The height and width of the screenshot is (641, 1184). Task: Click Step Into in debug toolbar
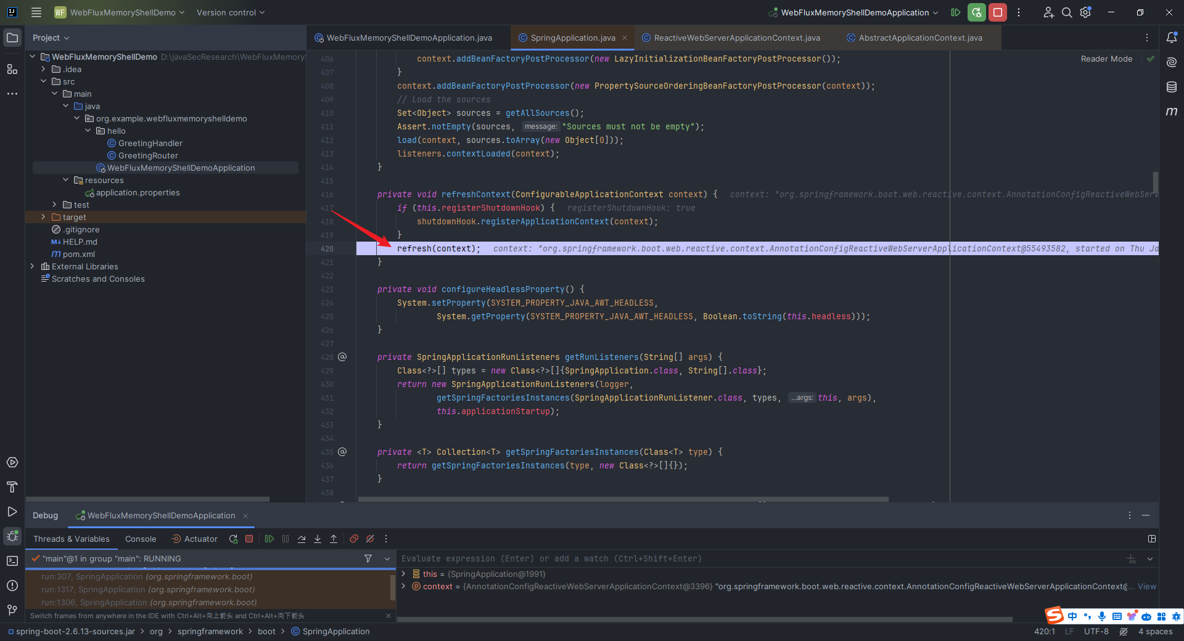point(318,539)
